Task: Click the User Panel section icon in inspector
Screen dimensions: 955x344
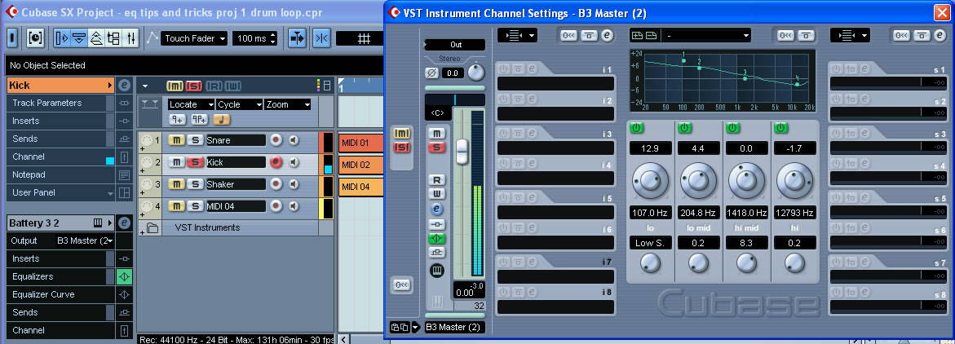Action: click(x=124, y=192)
